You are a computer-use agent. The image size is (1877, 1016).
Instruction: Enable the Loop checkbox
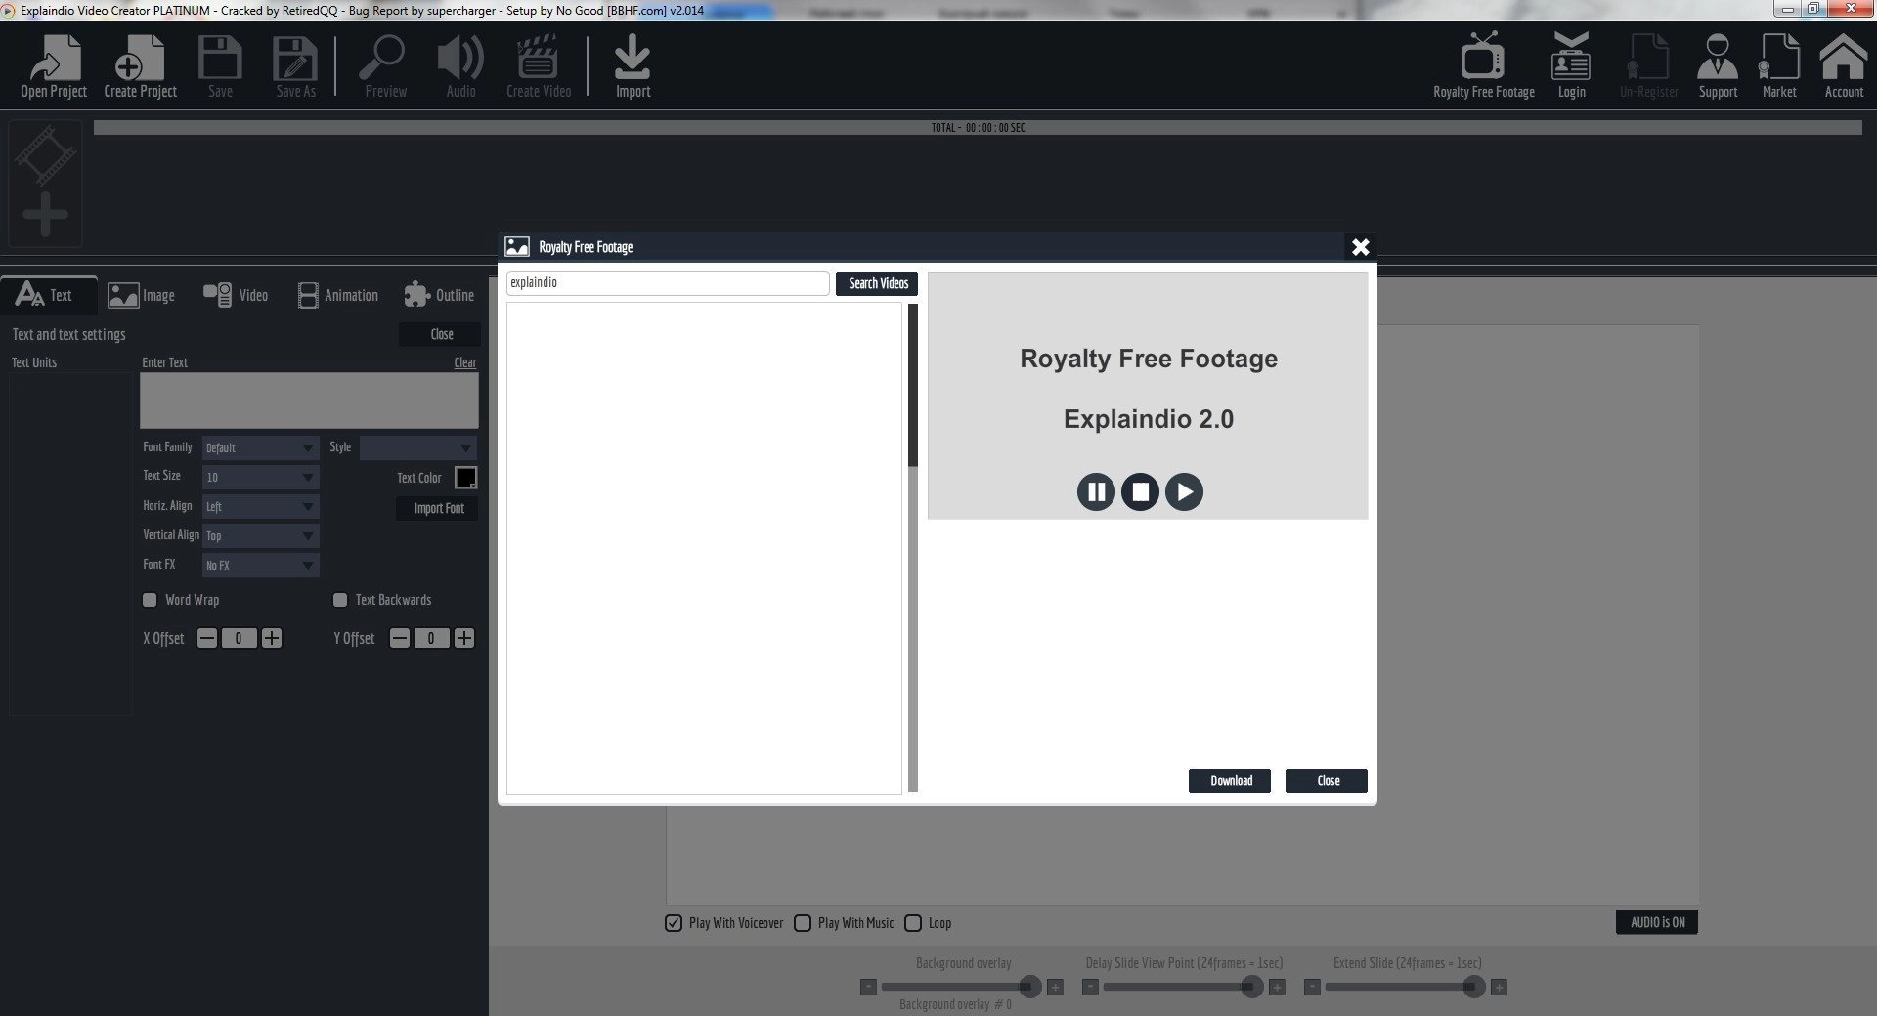point(913,923)
